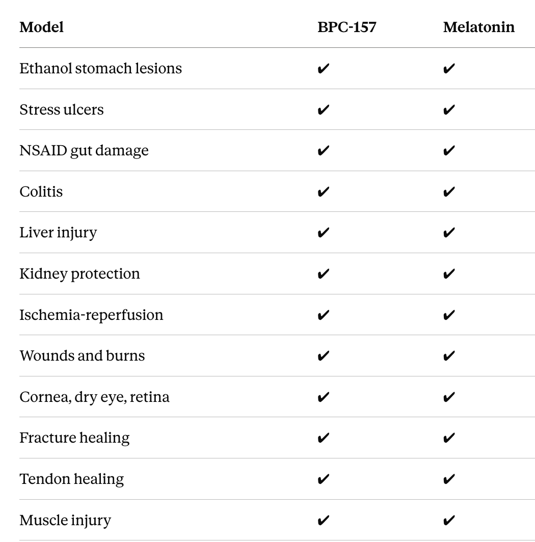
Task: Select the Model column header
Action: pos(41,28)
